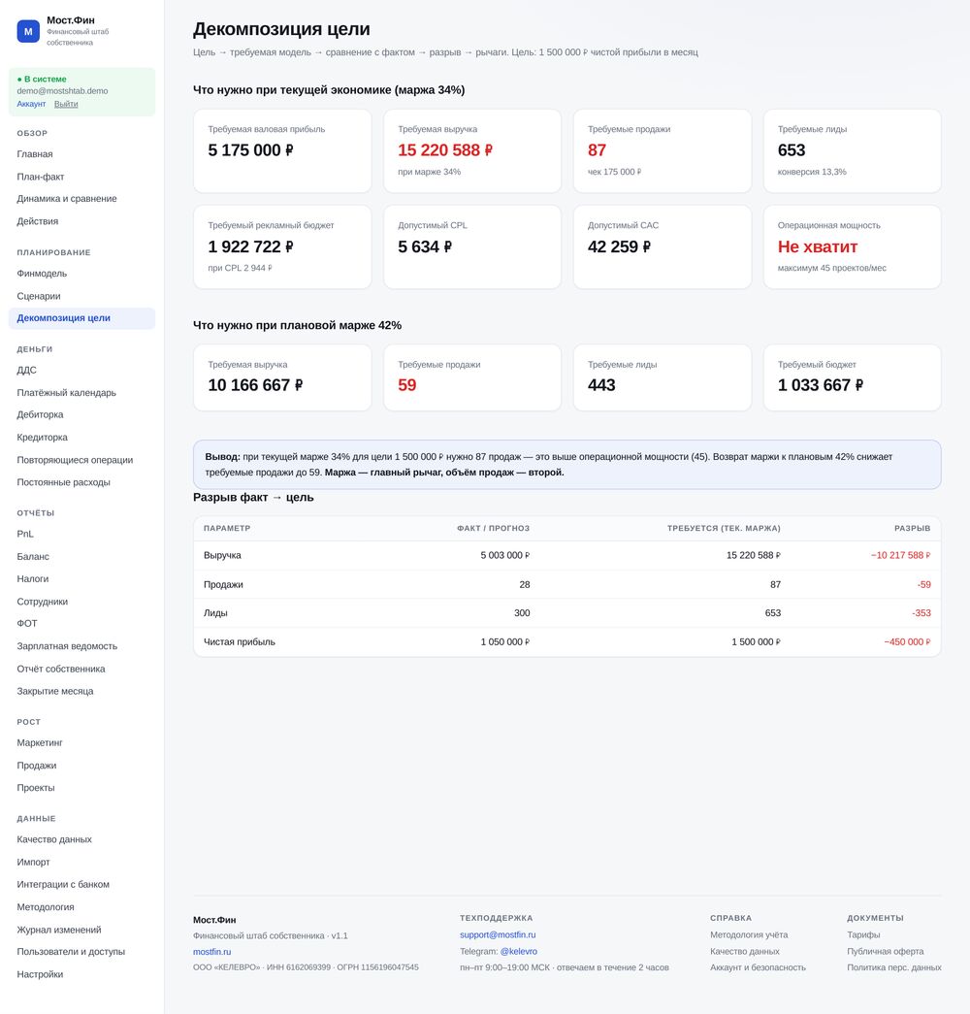Select the active Декомпозиция цели item

click(x=82, y=318)
